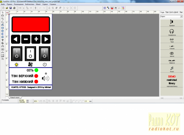The image size is (184, 135).
Task: Click the corner radius value field
Action: [86, 101]
